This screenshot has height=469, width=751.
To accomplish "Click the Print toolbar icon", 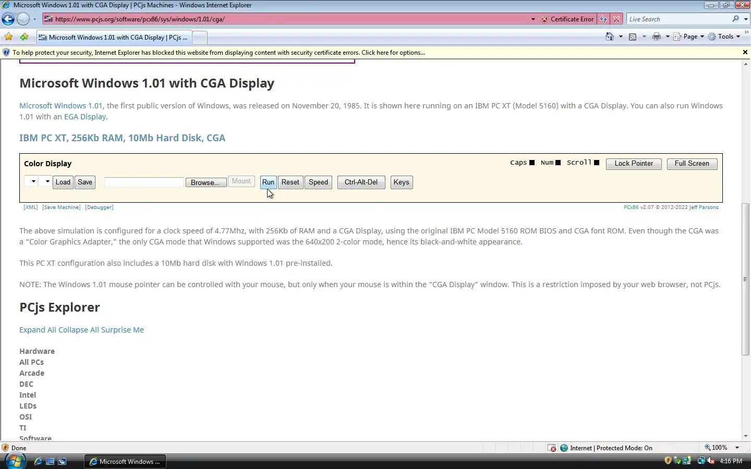I will [x=657, y=36].
